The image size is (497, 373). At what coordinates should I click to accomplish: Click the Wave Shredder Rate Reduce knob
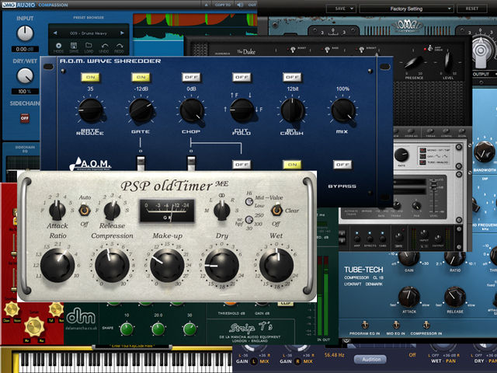click(x=90, y=110)
